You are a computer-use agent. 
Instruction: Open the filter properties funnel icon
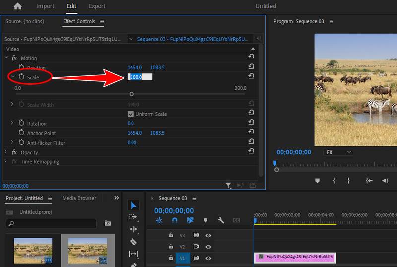coord(228,186)
